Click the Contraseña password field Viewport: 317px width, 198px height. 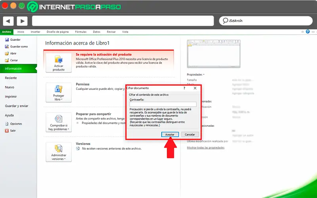tap(163, 104)
